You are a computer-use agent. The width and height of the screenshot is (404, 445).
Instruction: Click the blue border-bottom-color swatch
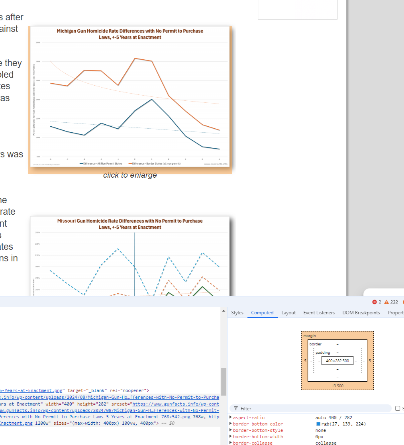(318, 424)
